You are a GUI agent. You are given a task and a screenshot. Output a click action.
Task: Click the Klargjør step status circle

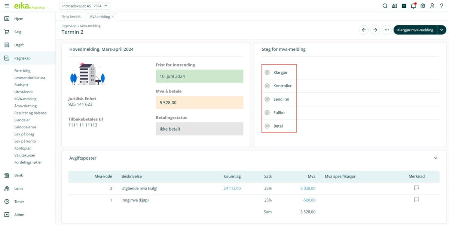(x=267, y=72)
